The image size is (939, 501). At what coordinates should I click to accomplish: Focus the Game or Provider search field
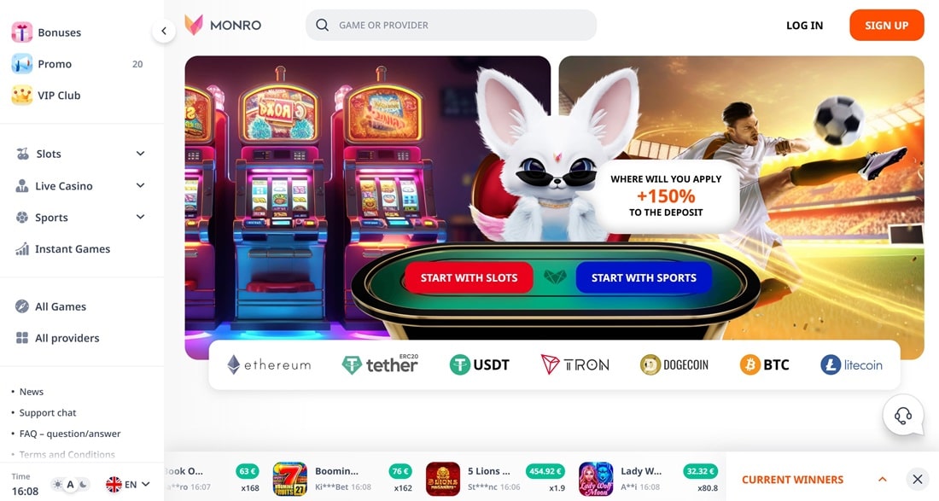[x=451, y=25]
